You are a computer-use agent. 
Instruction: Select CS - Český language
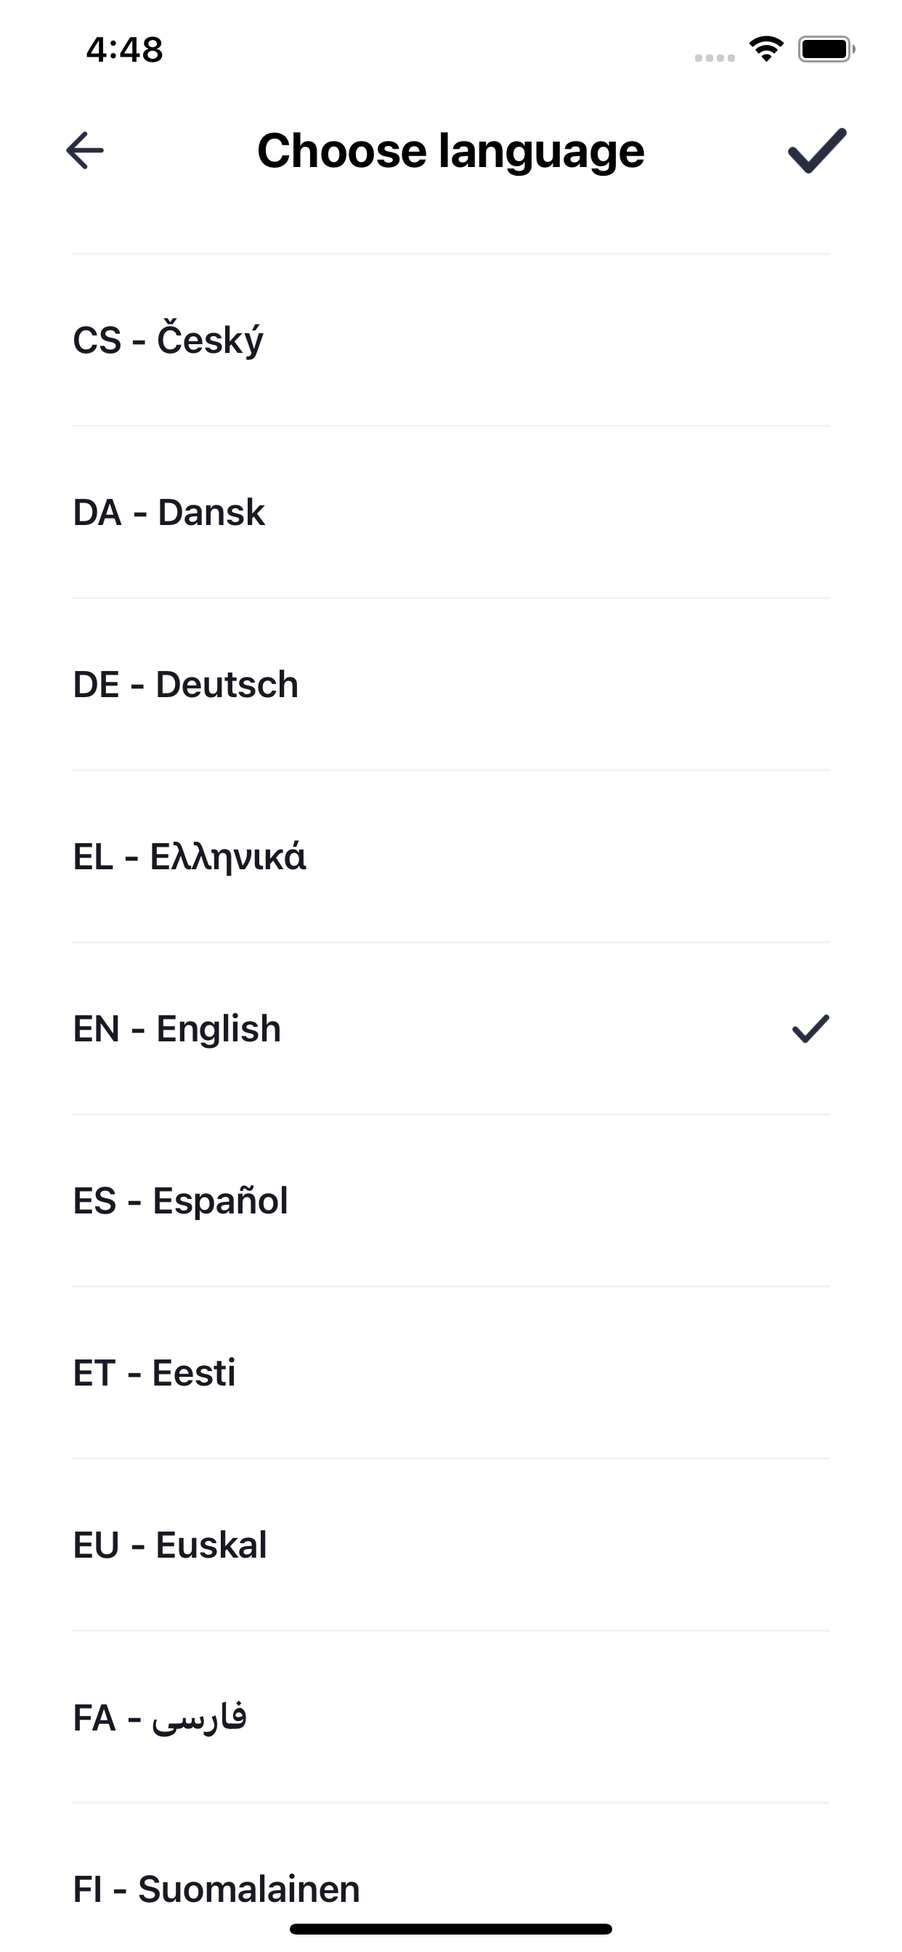point(451,341)
